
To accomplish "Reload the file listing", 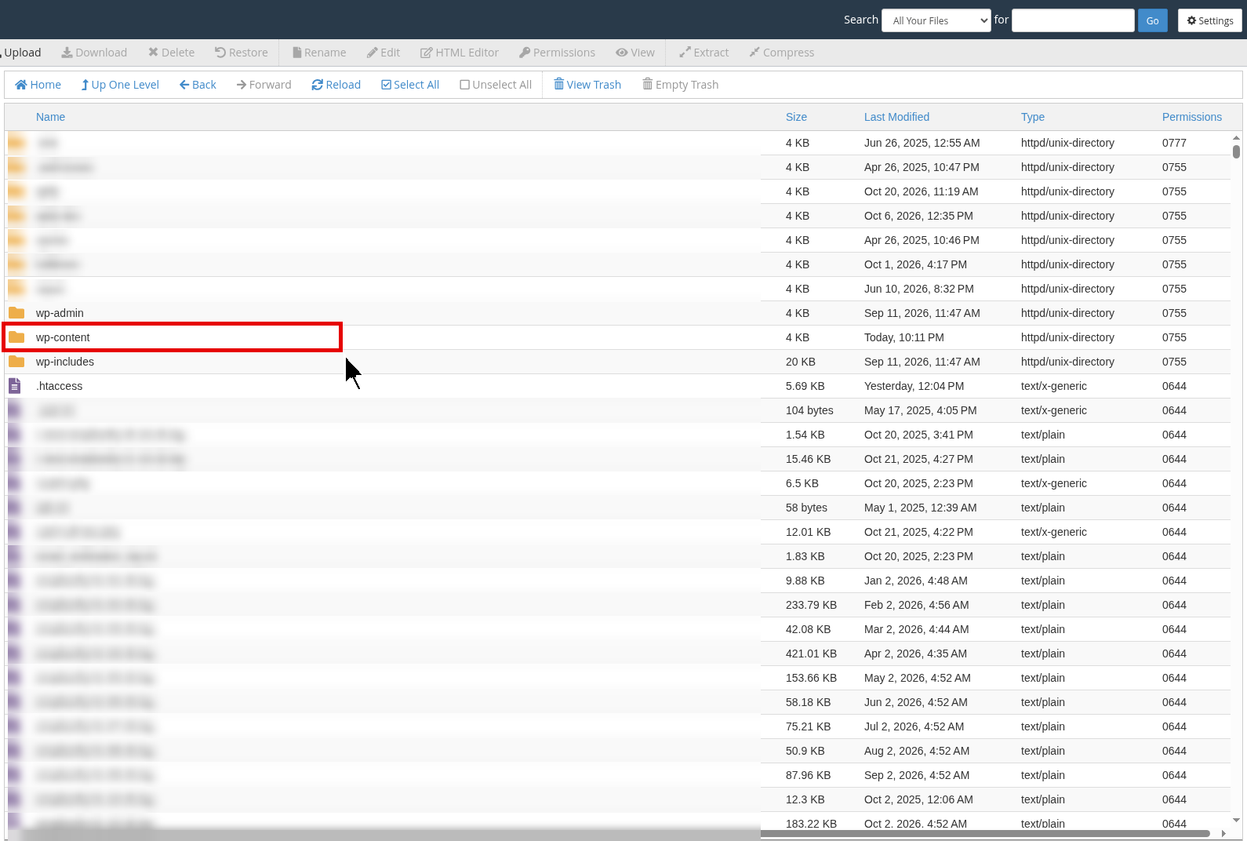I will [x=336, y=85].
